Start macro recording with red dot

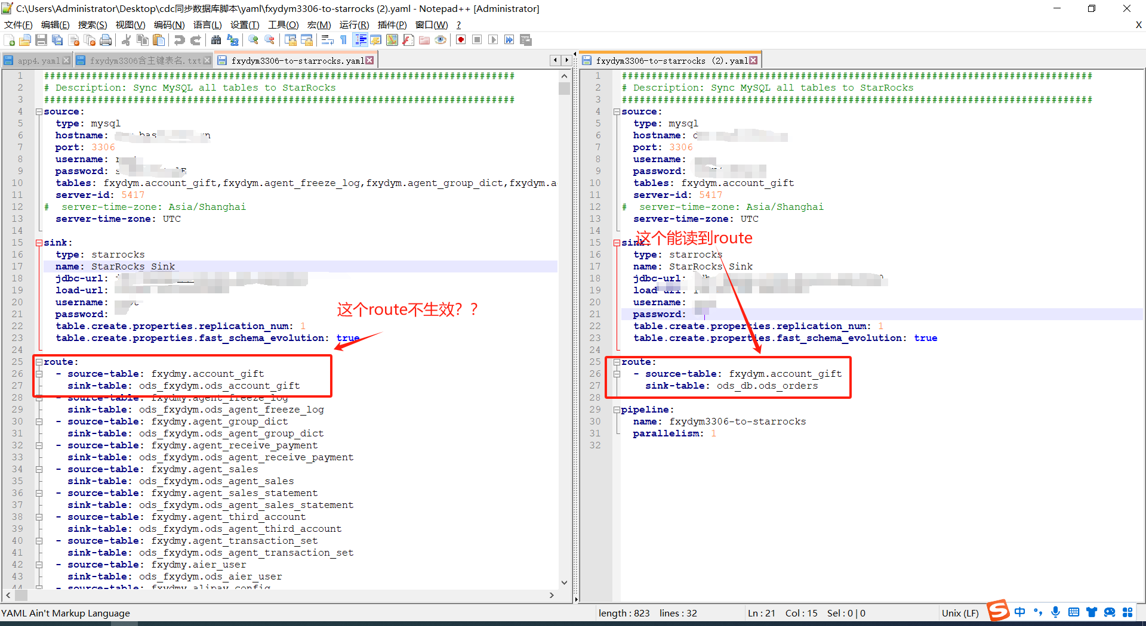click(461, 40)
